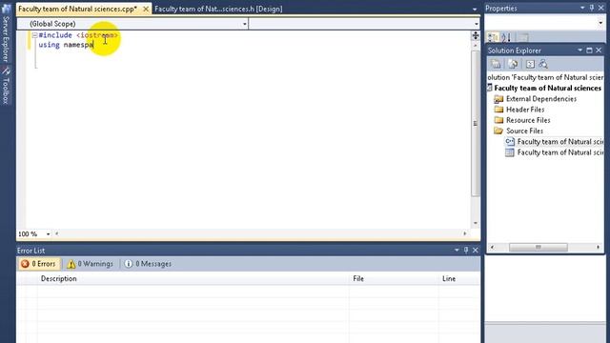Select the bold Faculty team of Natural sciences project
The width and height of the screenshot is (610, 343).
coord(548,89)
